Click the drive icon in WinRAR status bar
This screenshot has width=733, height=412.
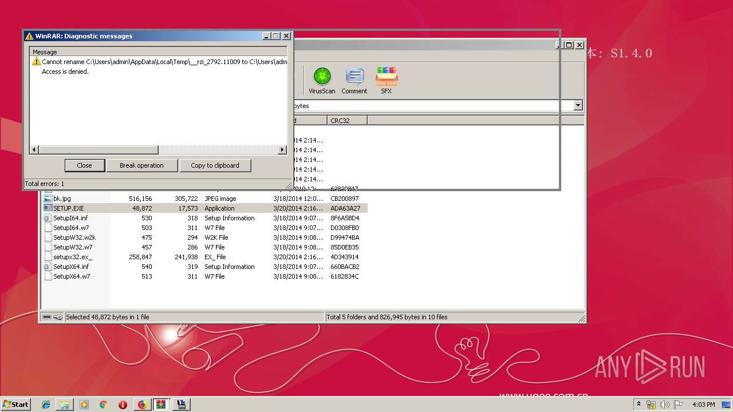47,317
